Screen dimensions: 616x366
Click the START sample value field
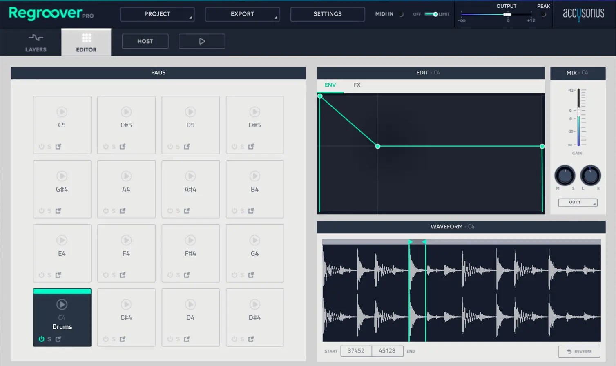coord(356,350)
